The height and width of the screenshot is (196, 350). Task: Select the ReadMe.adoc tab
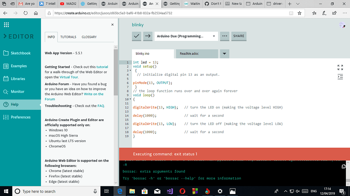point(196,54)
